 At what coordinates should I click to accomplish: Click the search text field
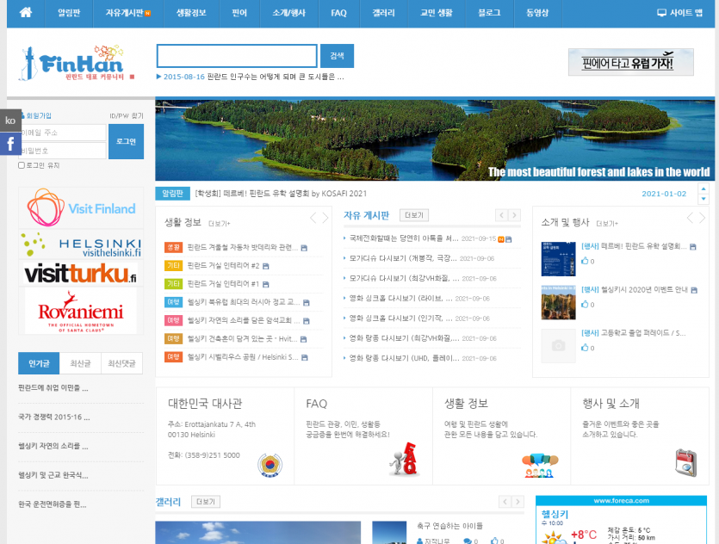tap(237, 56)
